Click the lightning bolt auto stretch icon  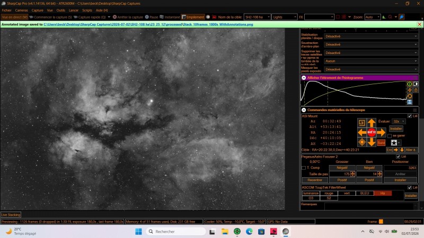click(409, 90)
